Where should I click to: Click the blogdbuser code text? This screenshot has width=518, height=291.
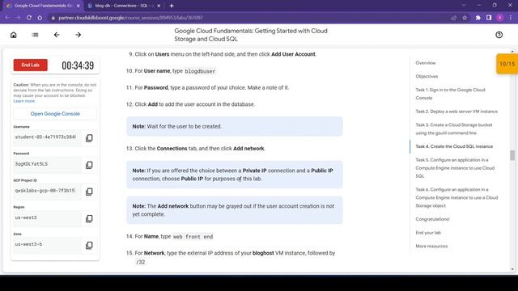(200, 71)
